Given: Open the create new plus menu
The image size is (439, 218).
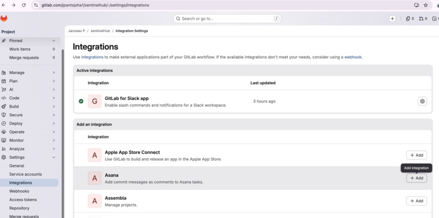Looking at the screenshot, I should 392,18.
